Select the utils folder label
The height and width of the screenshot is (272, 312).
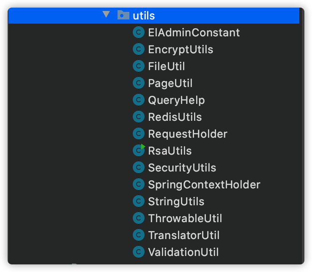144,16
